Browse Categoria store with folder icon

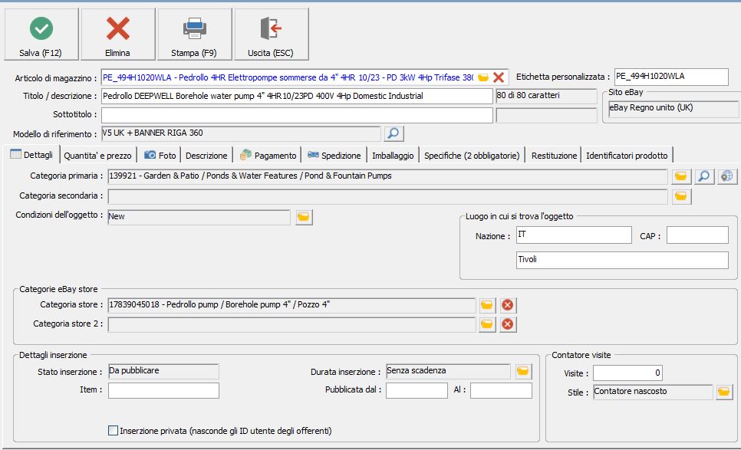[x=487, y=305]
